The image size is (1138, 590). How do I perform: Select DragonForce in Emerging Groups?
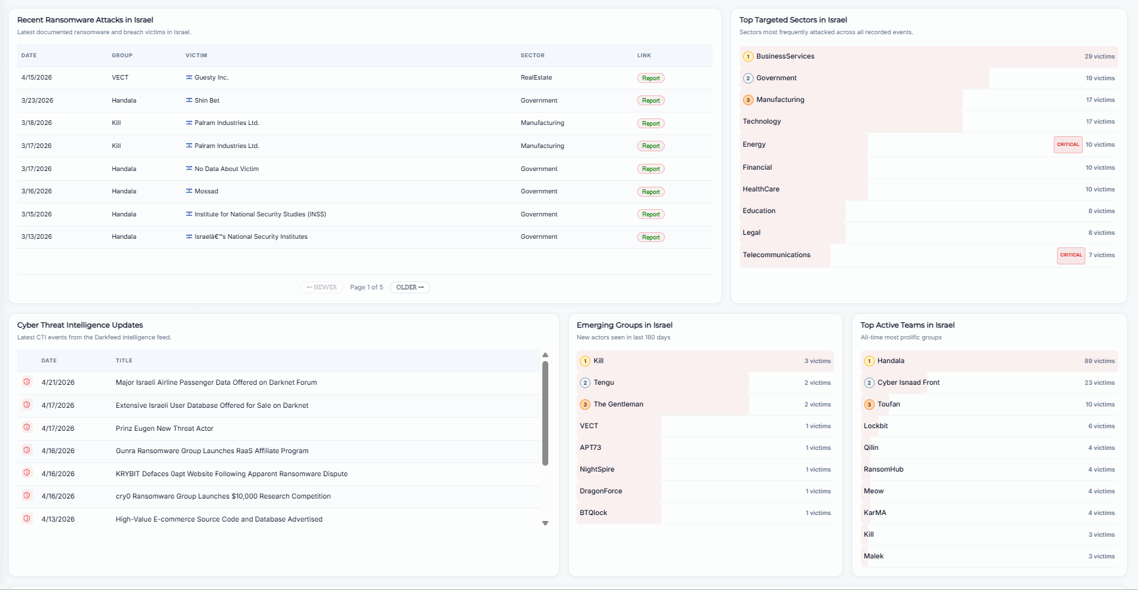click(705, 491)
